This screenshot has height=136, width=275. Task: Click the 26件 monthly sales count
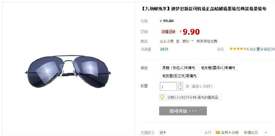(164, 49)
